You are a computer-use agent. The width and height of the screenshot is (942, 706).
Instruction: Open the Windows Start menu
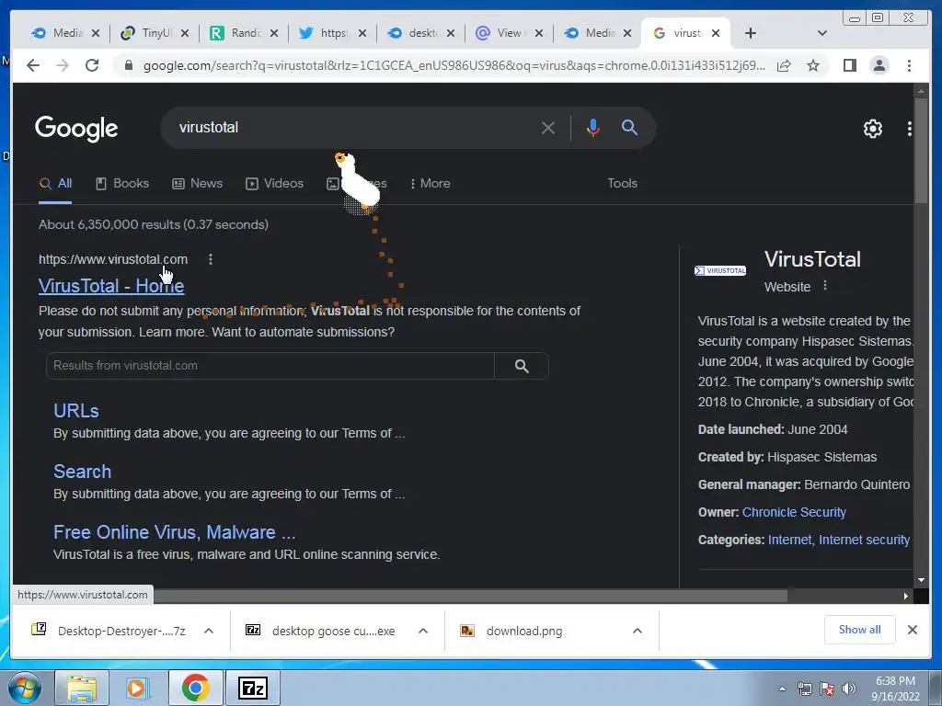coord(24,688)
